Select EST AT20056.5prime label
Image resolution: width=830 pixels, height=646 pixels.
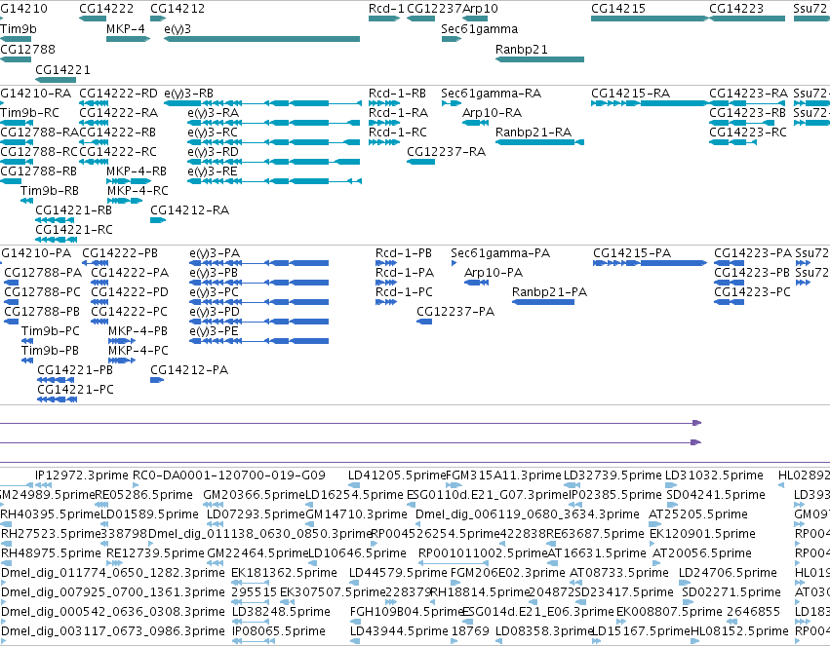coord(702,553)
